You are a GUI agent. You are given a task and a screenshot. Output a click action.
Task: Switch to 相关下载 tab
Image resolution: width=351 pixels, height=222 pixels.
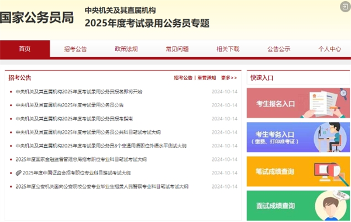coord(228,49)
